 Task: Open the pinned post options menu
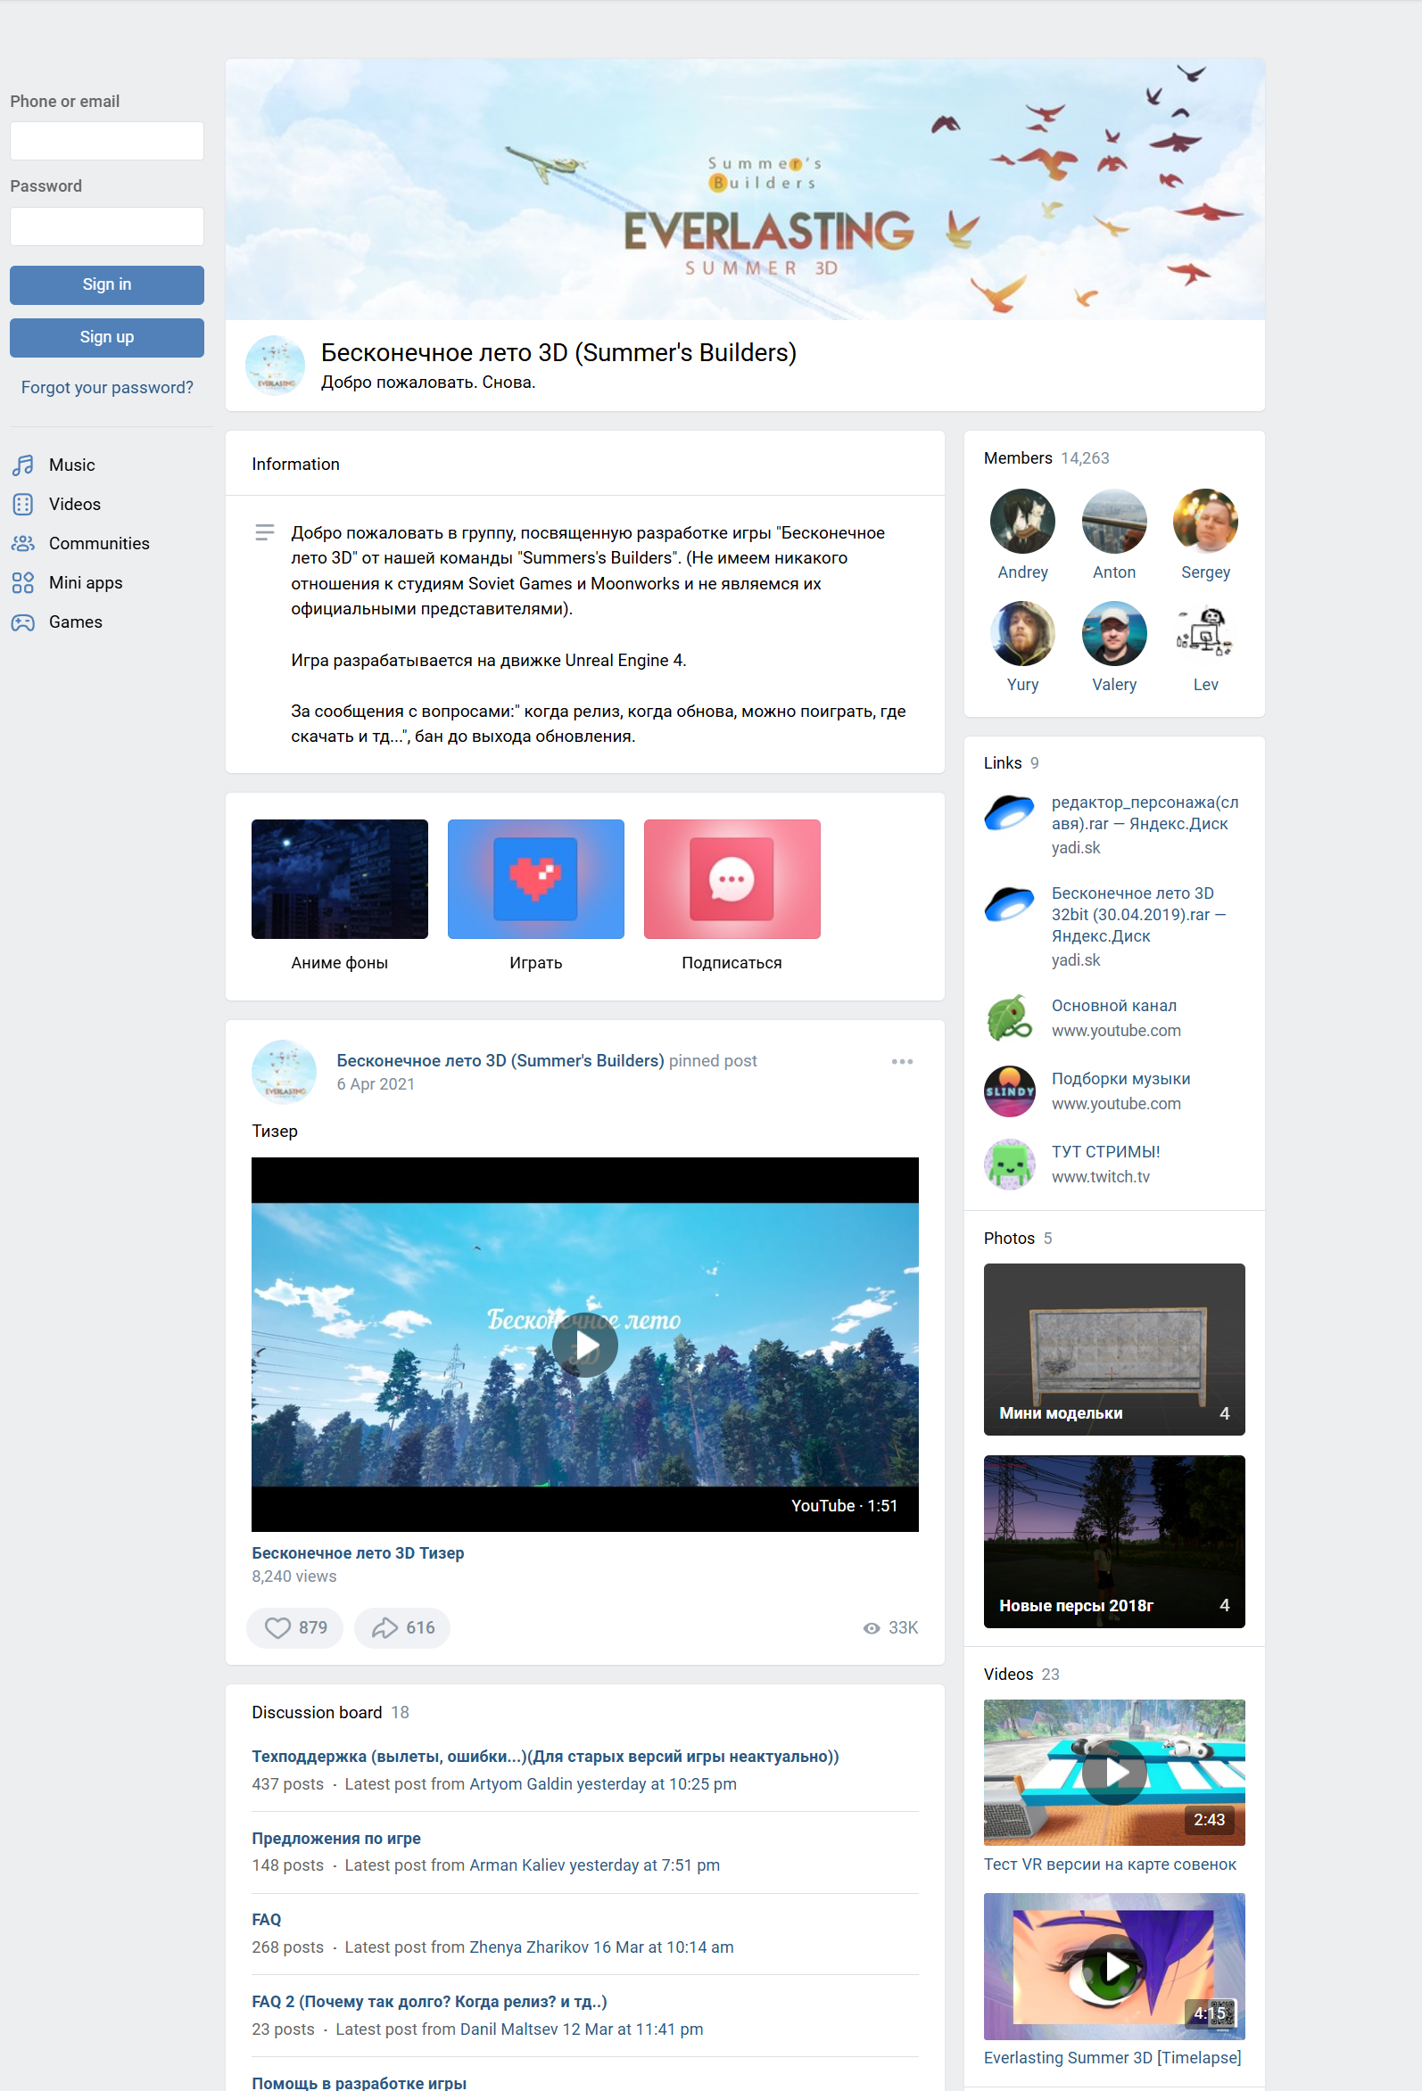tap(902, 1062)
